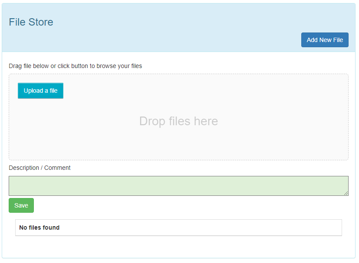Click the green Save button
This screenshot has height=263, width=359.
pos(21,205)
